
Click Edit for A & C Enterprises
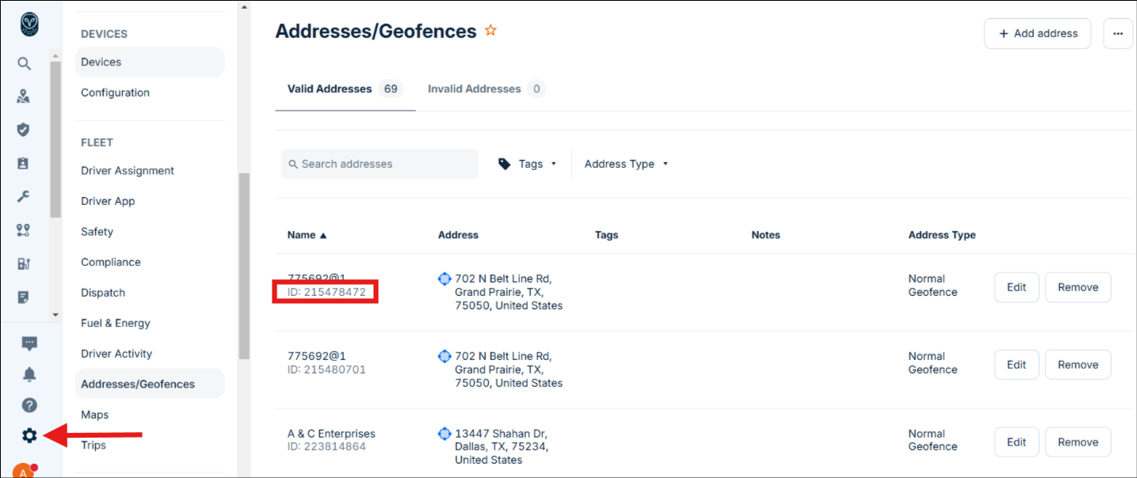1016,442
